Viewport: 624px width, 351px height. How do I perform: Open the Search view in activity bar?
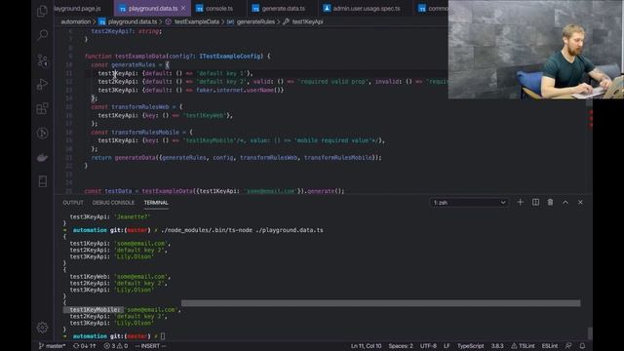click(x=42, y=35)
